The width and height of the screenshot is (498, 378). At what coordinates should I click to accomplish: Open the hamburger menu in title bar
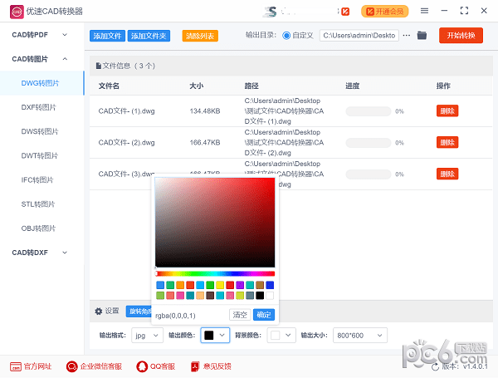[x=424, y=11]
